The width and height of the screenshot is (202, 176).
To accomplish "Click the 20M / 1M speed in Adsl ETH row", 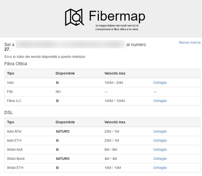I will coord(112,141).
